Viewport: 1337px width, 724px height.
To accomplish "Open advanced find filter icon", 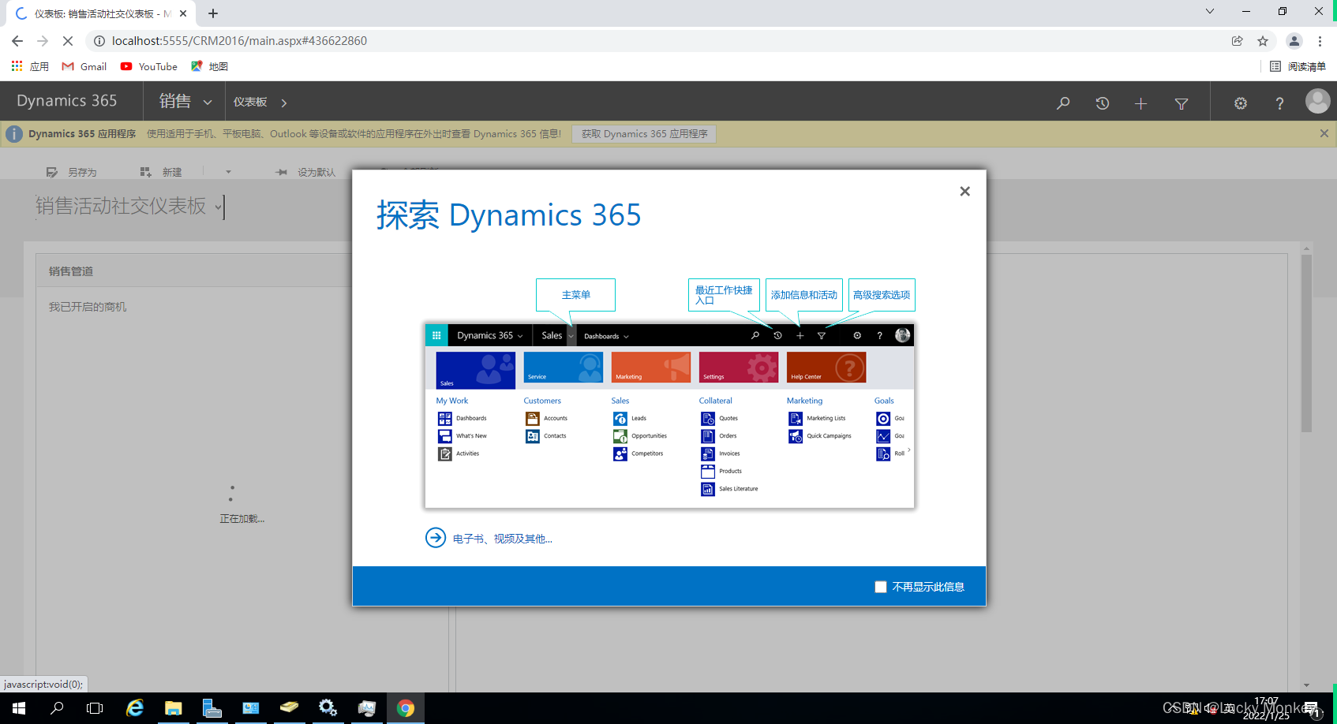I will [1182, 103].
